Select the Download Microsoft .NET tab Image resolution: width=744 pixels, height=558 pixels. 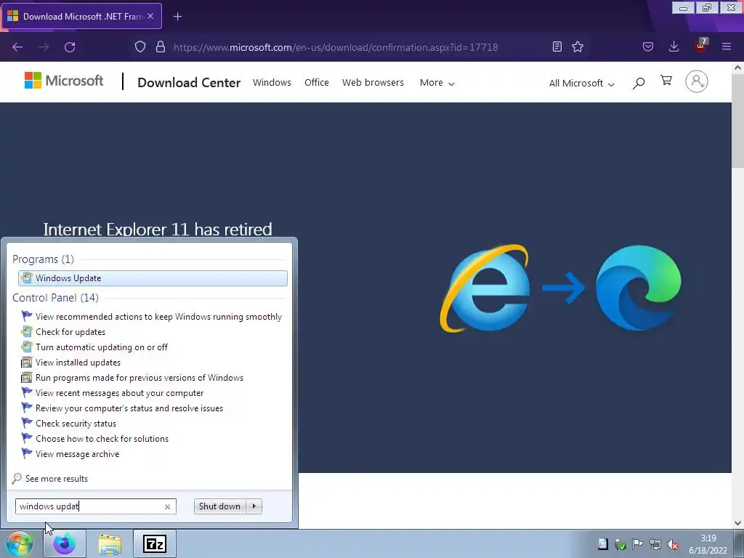(x=81, y=16)
